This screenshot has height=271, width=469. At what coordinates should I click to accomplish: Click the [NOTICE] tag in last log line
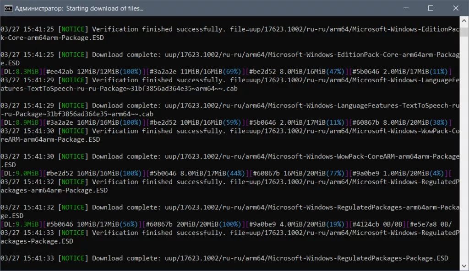pos(73,258)
